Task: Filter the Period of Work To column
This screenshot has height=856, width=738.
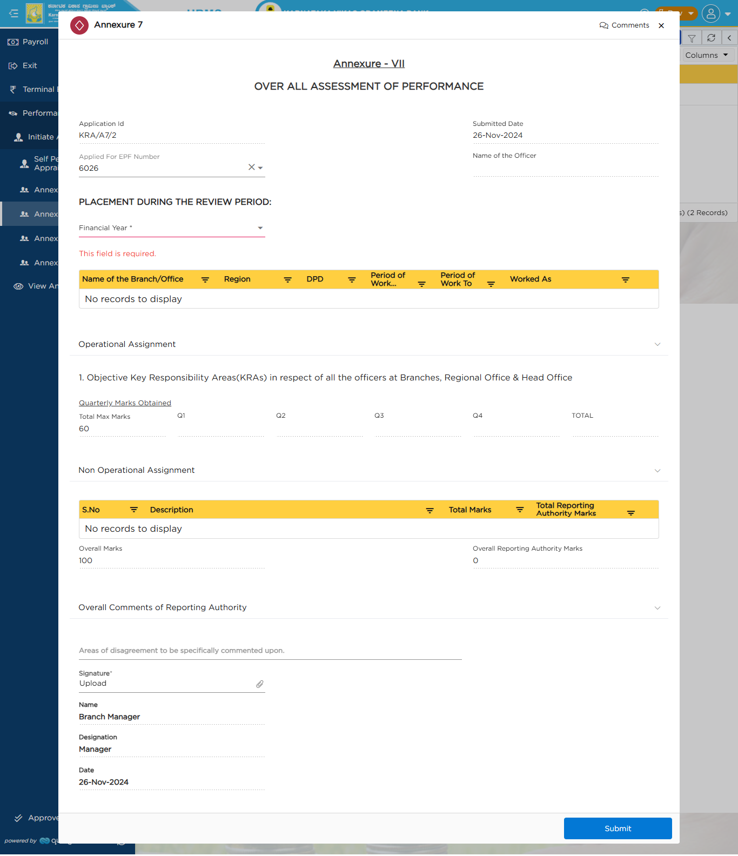Action: tap(491, 284)
